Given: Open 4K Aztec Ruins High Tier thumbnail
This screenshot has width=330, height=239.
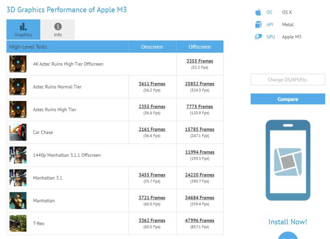Looking at the screenshot, I should 18,64.
